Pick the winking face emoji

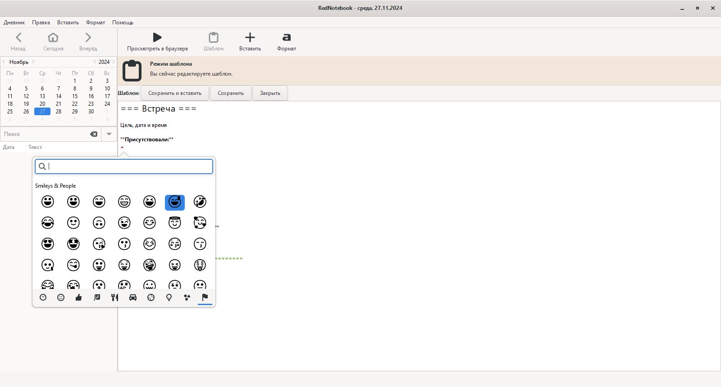click(x=124, y=223)
